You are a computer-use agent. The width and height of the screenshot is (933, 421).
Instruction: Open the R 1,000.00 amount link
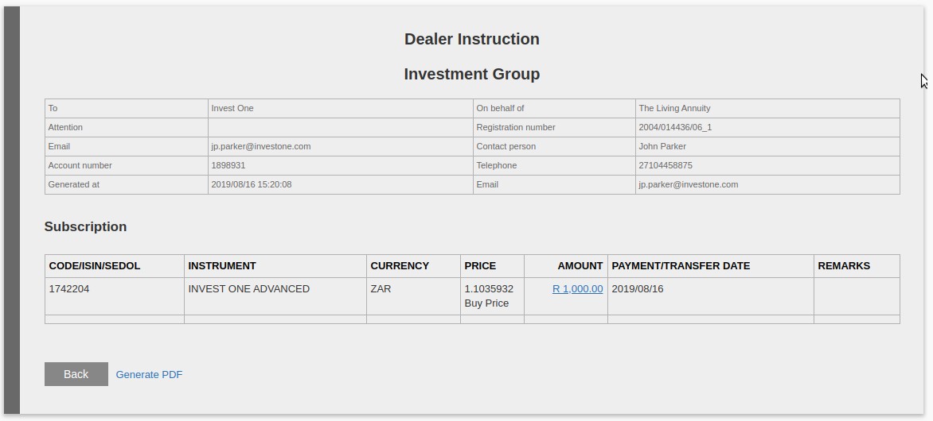(x=577, y=289)
